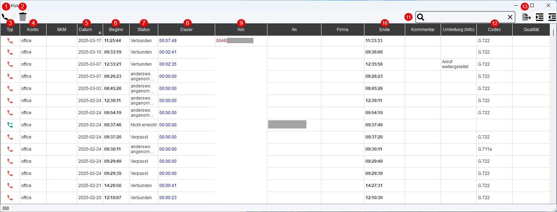
Task: Click call type icon of 08:26:23 row
Action: point(10,76)
